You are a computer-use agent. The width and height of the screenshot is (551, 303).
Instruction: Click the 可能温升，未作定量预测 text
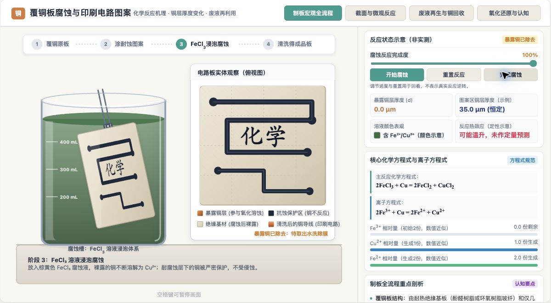[x=494, y=135]
